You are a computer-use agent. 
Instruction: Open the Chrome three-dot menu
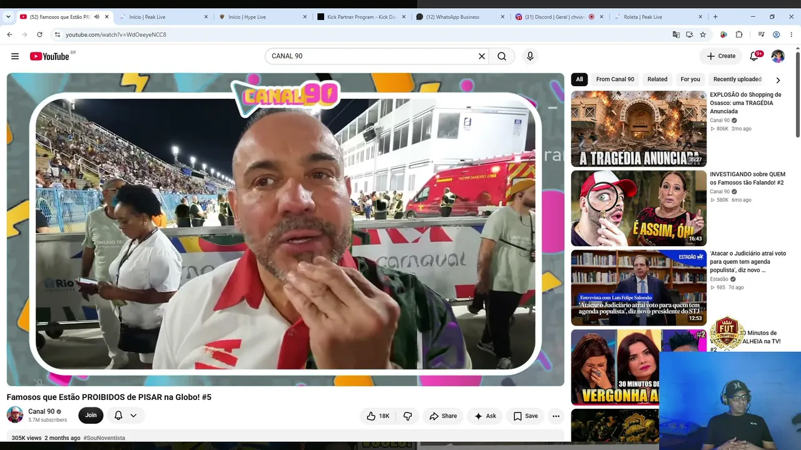click(792, 34)
